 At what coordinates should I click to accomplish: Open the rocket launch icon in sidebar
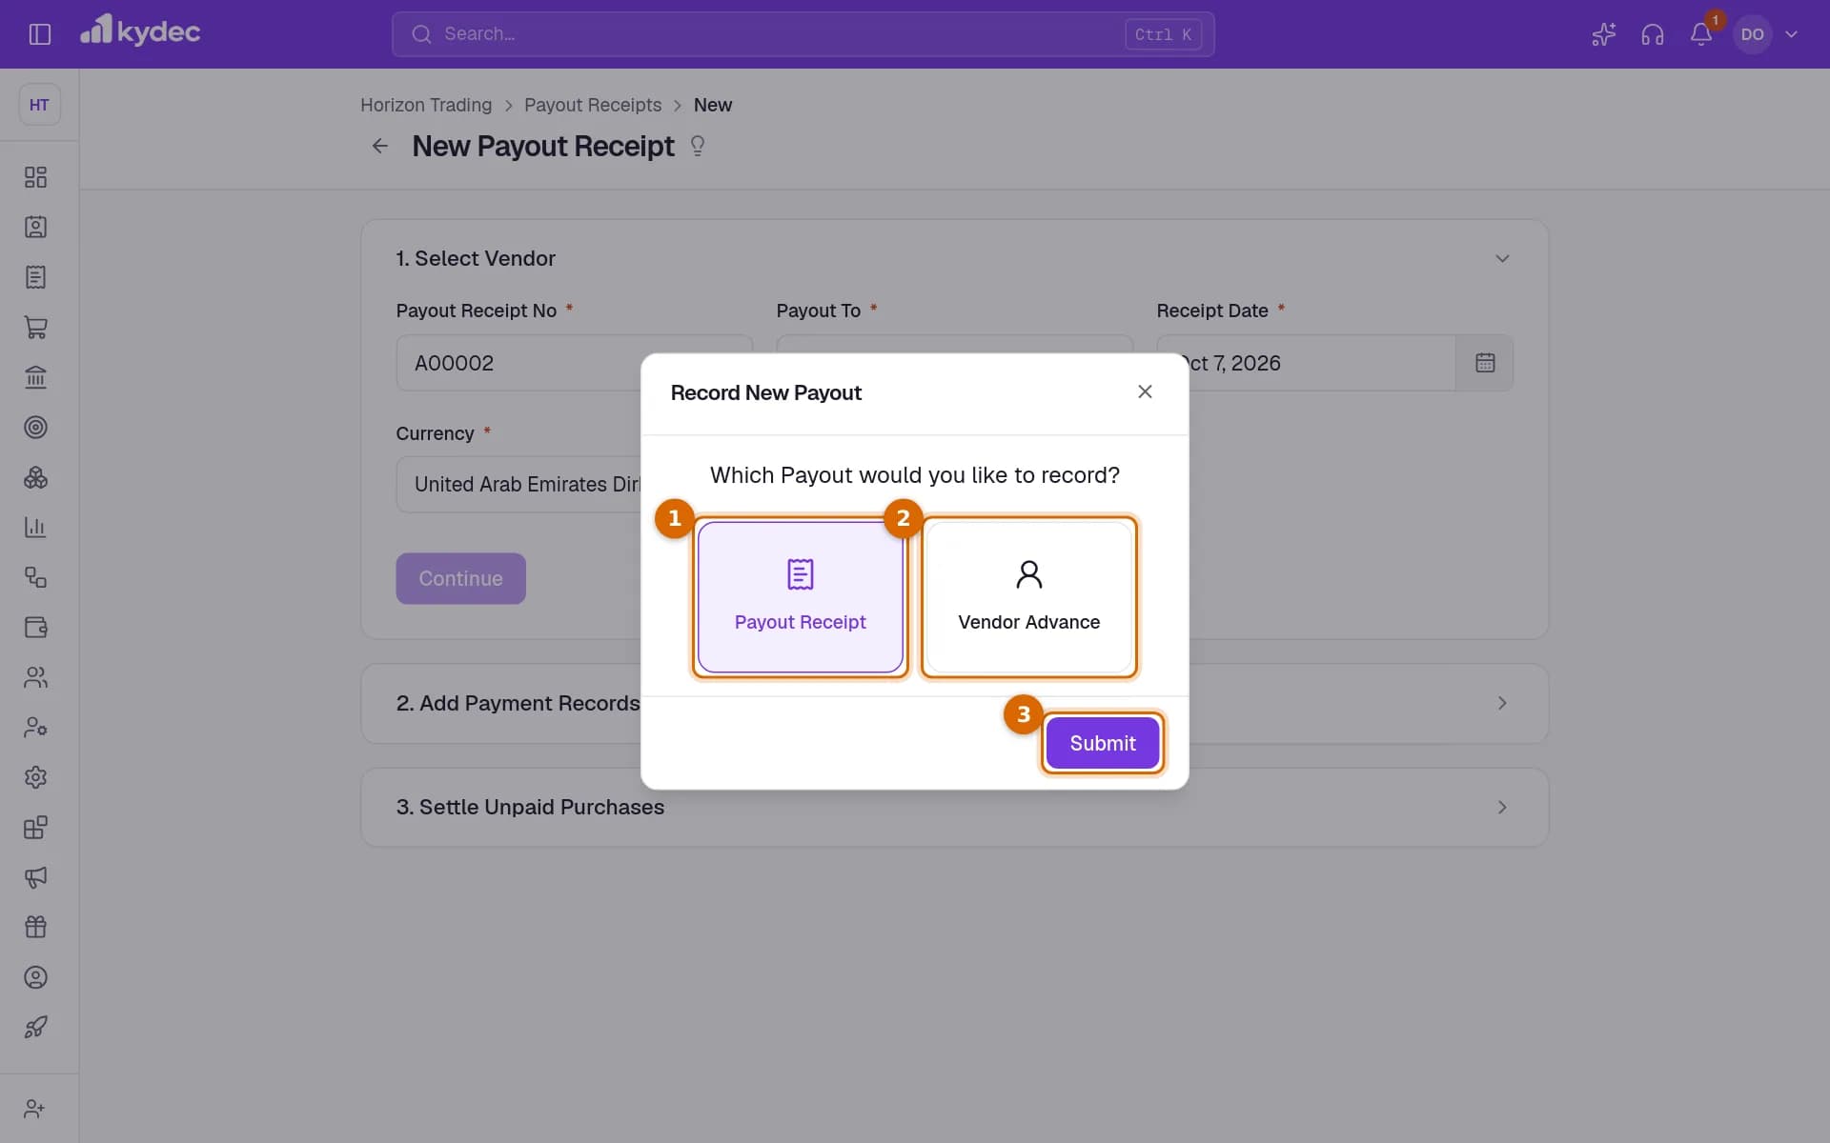[x=35, y=1027]
